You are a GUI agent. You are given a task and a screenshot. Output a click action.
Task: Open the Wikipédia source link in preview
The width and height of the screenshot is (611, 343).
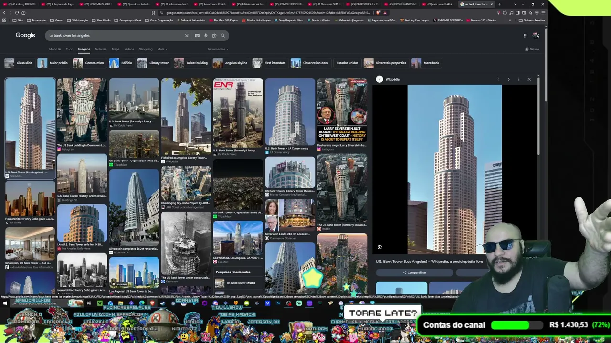388,79
